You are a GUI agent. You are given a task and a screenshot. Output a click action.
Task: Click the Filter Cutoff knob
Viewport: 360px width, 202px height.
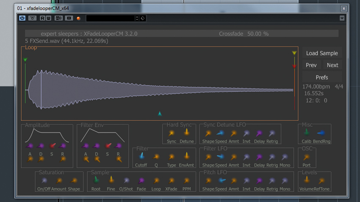click(x=141, y=156)
